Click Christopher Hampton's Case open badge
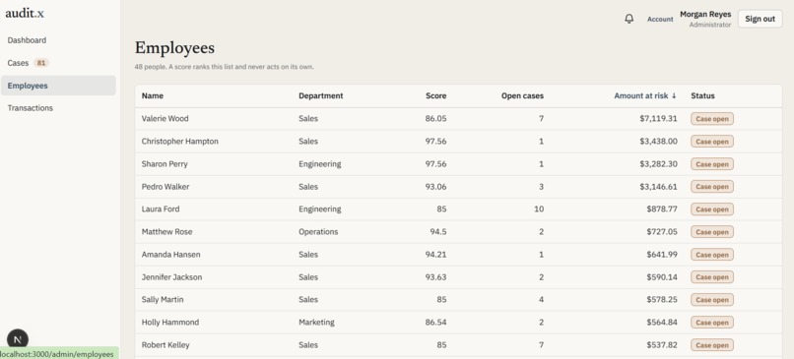This screenshot has width=794, height=359. click(x=712, y=142)
